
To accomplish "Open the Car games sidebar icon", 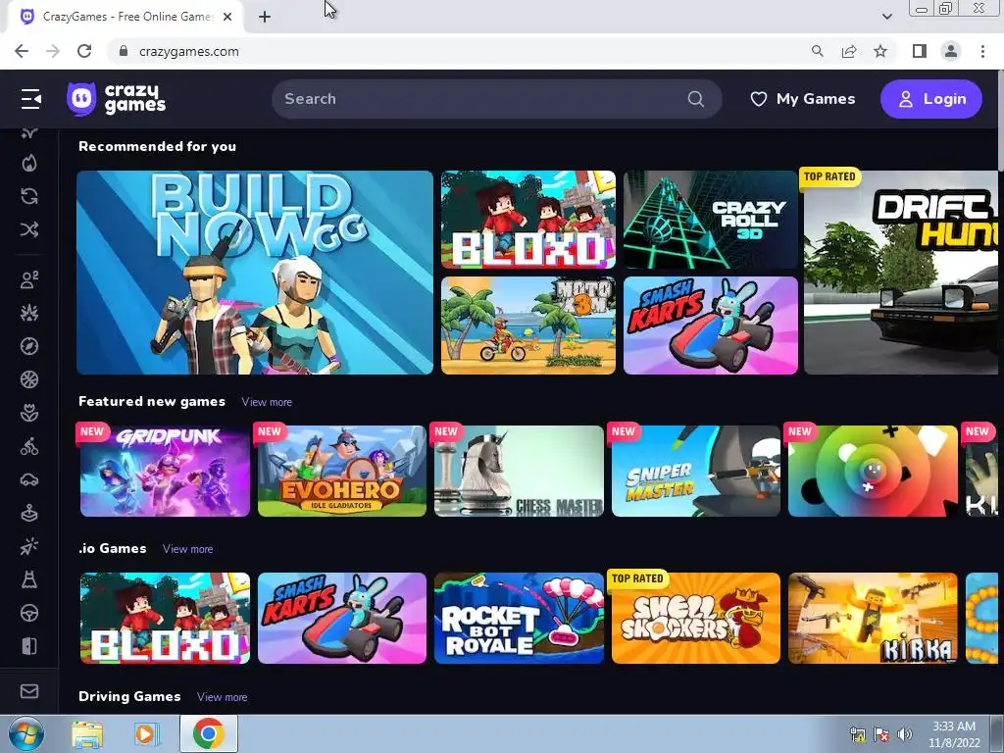I will click(x=29, y=479).
